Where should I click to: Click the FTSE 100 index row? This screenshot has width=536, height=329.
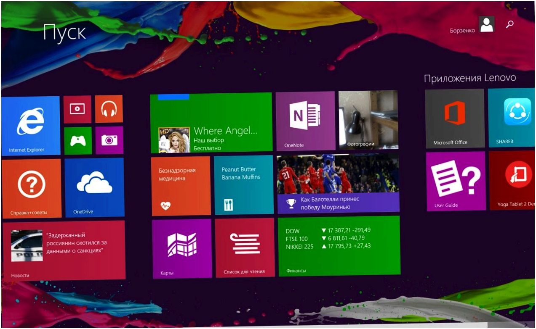(325, 238)
